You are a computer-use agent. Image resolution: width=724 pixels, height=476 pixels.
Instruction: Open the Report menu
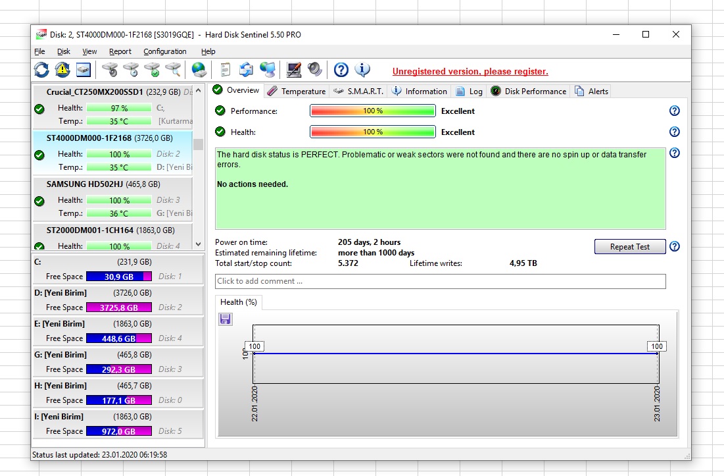[x=120, y=51]
